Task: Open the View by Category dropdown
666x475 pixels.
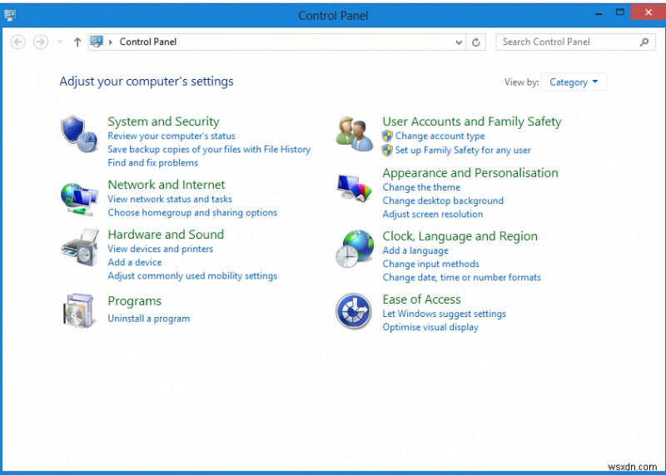Action: [x=574, y=82]
